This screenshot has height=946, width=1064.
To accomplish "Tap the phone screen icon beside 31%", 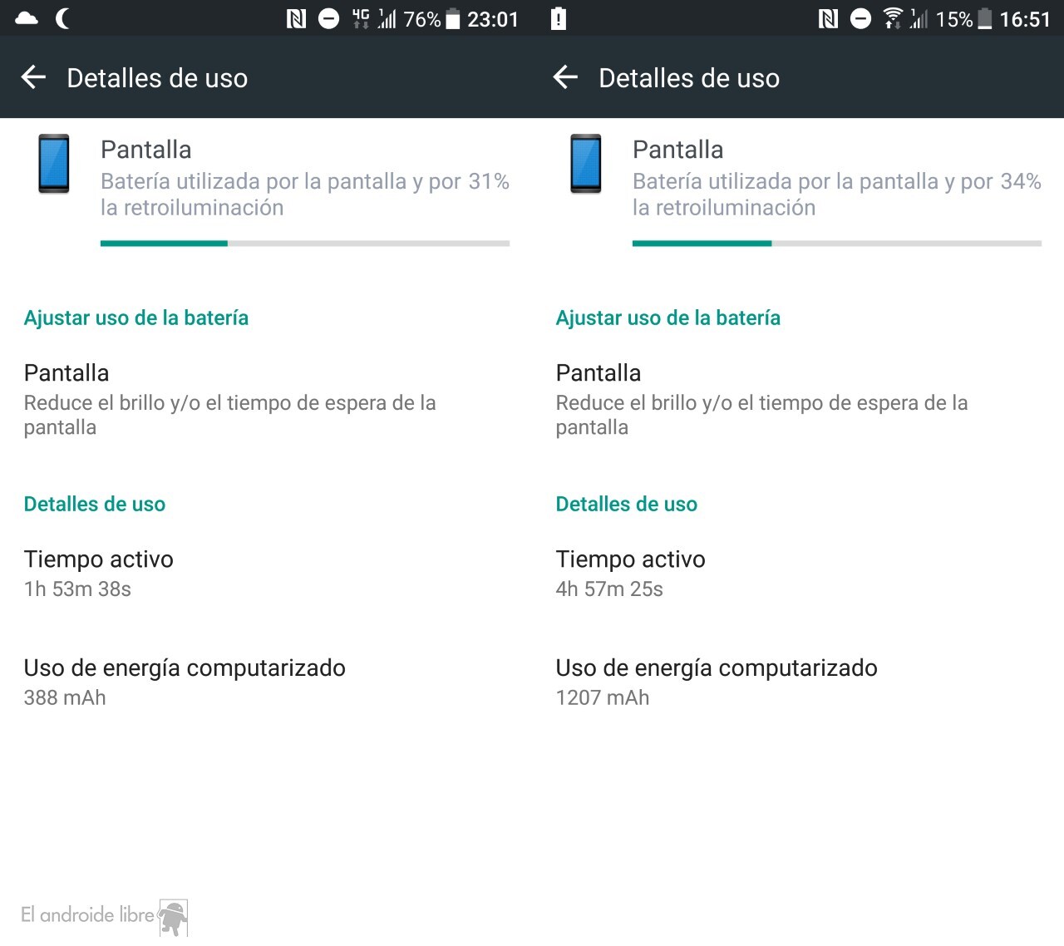I will coord(54,164).
